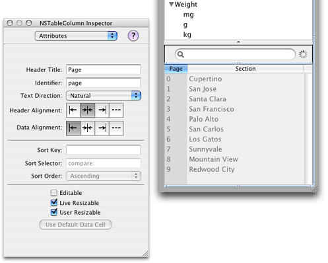328x263 pixels.
Task: Close the NSTableColumn Inspector window
Action: point(10,23)
